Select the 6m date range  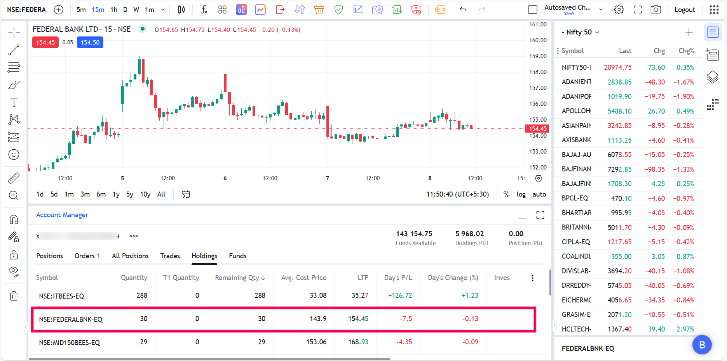click(101, 194)
